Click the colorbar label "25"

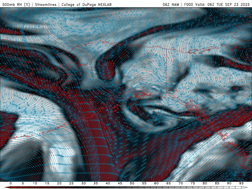(72, 183)
